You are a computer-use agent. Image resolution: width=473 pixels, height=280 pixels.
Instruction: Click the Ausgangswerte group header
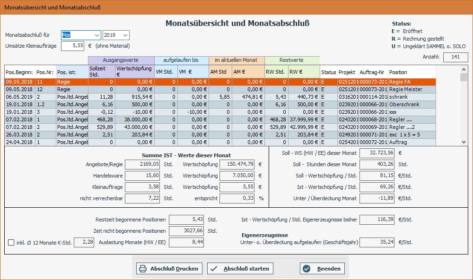(121, 59)
